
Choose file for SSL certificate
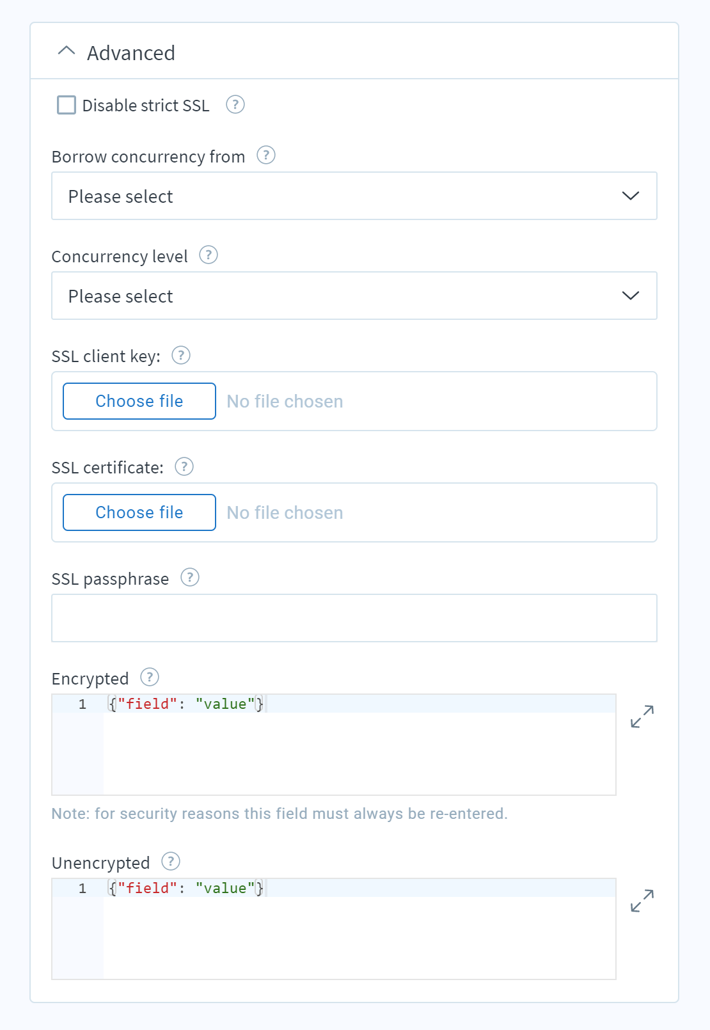click(139, 512)
